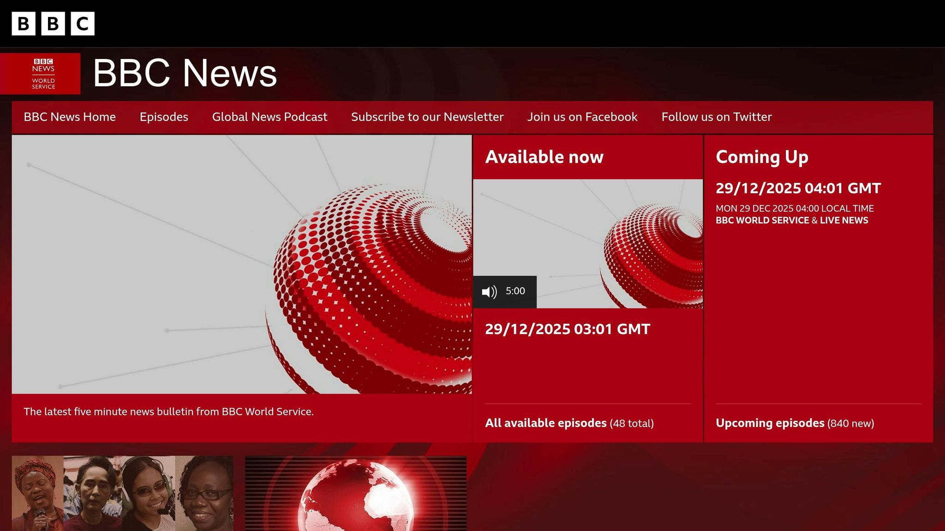The image size is (945, 531).
Task: Follow us on Twitter using the nav link
Action: pyautogui.click(x=717, y=117)
